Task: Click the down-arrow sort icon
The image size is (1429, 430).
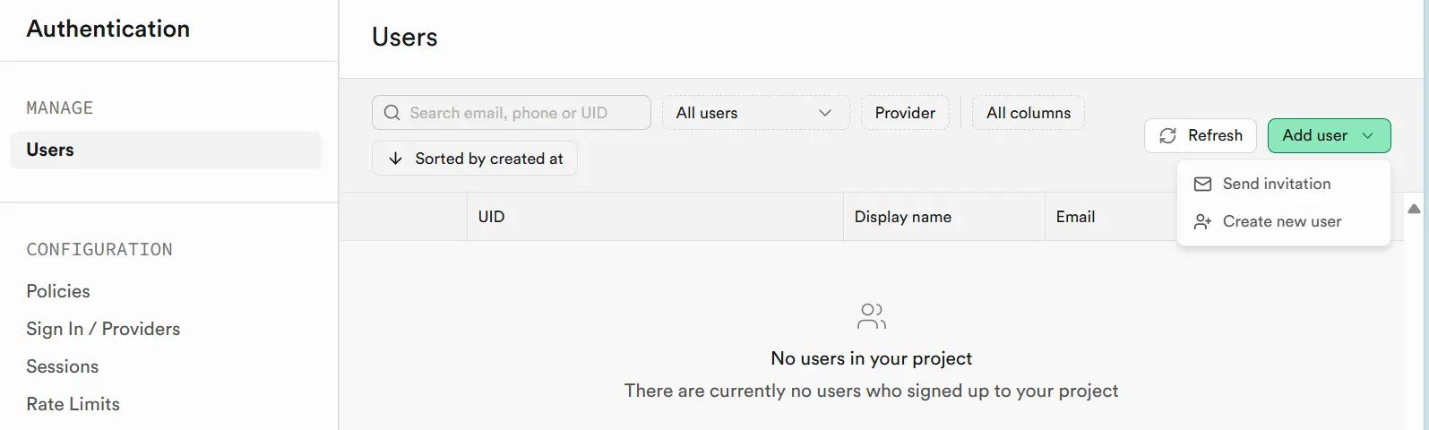Action: (x=395, y=159)
